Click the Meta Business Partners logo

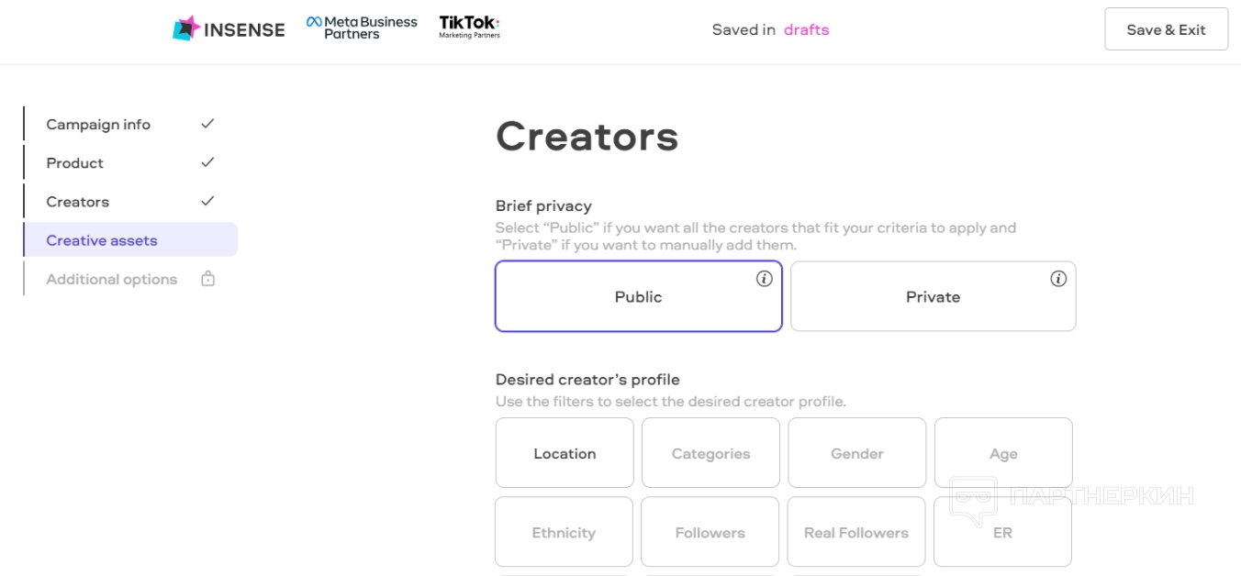pyautogui.click(x=362, y=28)
